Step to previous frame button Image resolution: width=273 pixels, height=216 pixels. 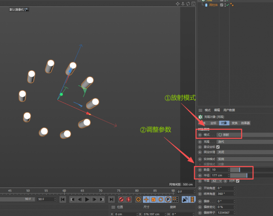[x=80, y=200]
